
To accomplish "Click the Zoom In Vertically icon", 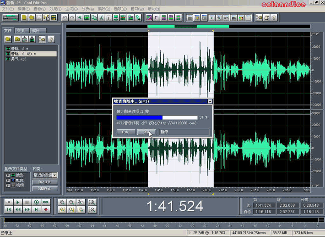I will (93, 202).
